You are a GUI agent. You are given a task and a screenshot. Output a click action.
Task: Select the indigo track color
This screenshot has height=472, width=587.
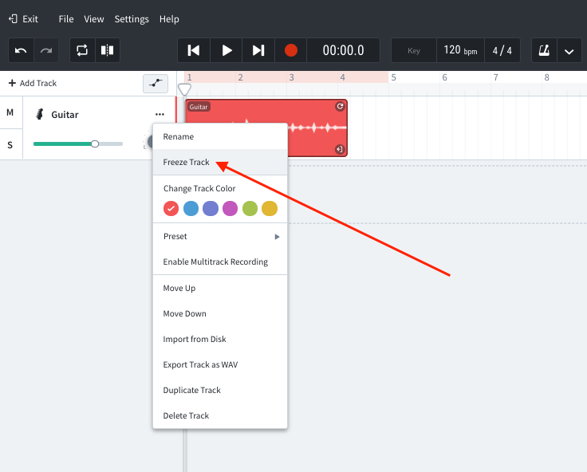click(211, 208)
